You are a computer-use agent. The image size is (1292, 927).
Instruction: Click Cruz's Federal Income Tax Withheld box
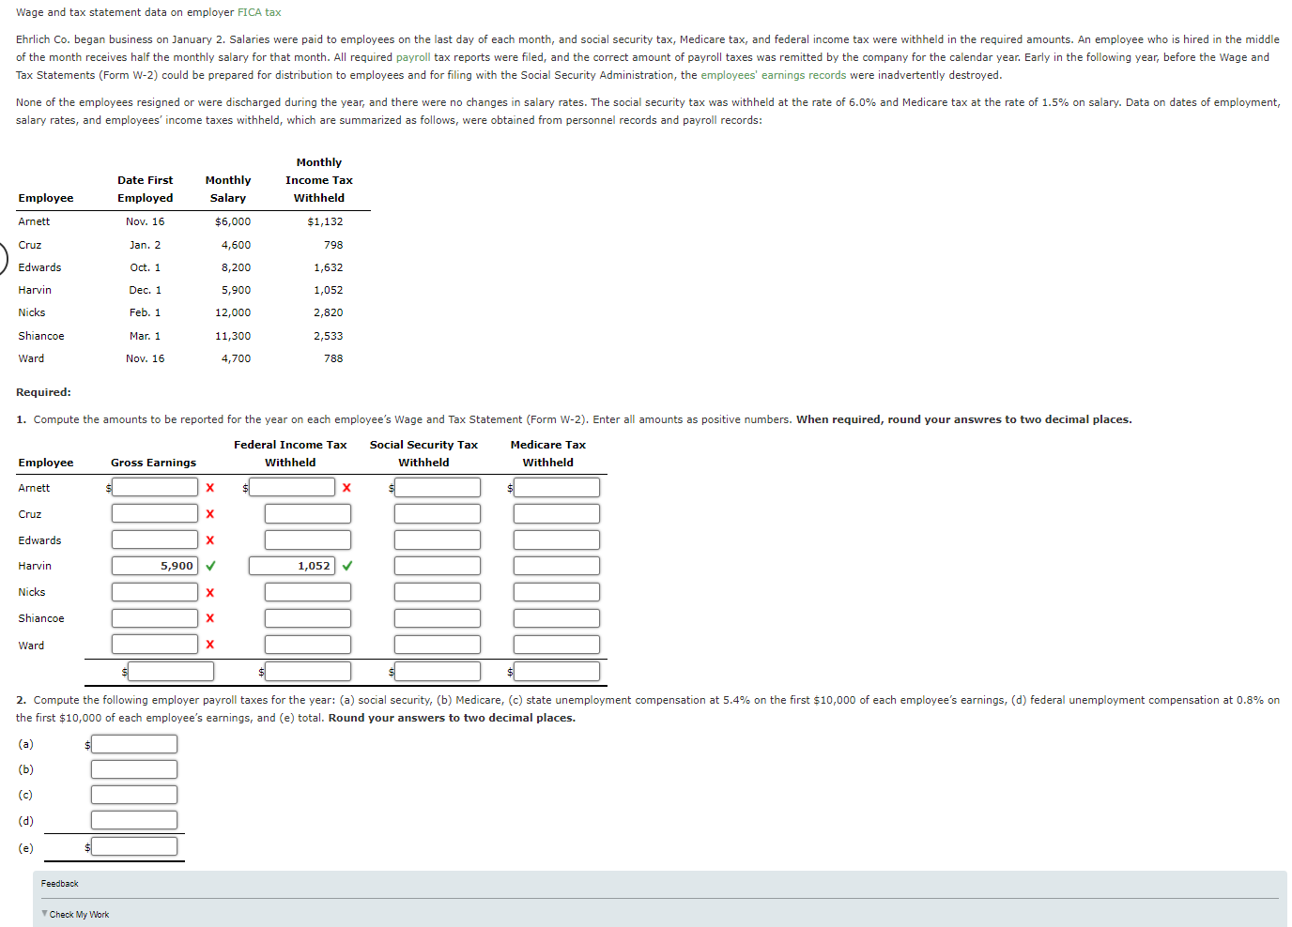tap(307, 513)
